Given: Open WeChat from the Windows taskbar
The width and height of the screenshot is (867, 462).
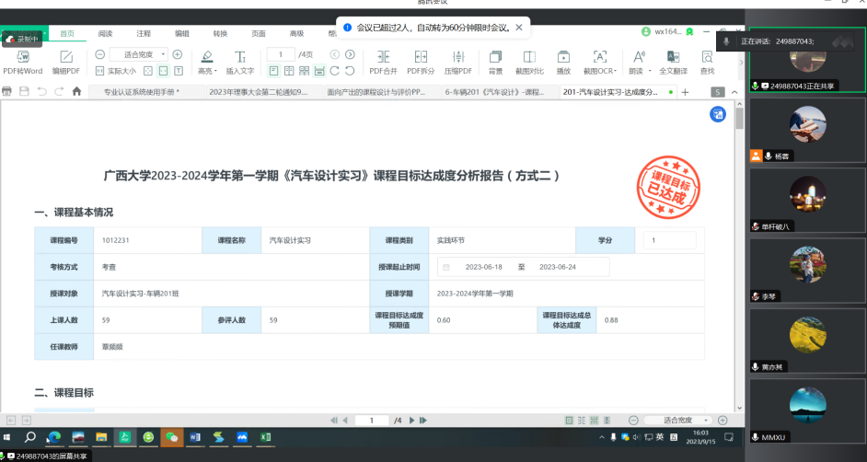Looking at the screenshot, I should coord(170,436).
